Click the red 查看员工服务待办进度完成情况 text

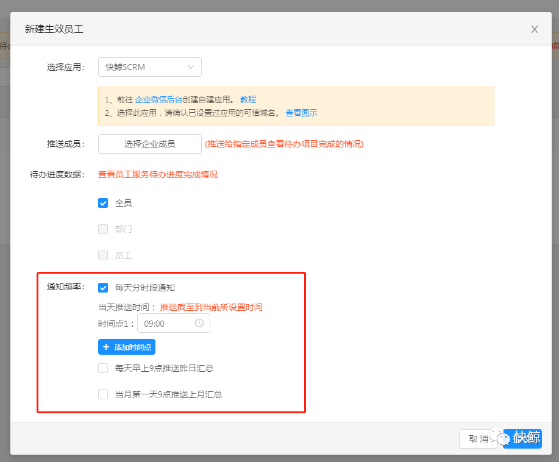[x=157, y=174]
